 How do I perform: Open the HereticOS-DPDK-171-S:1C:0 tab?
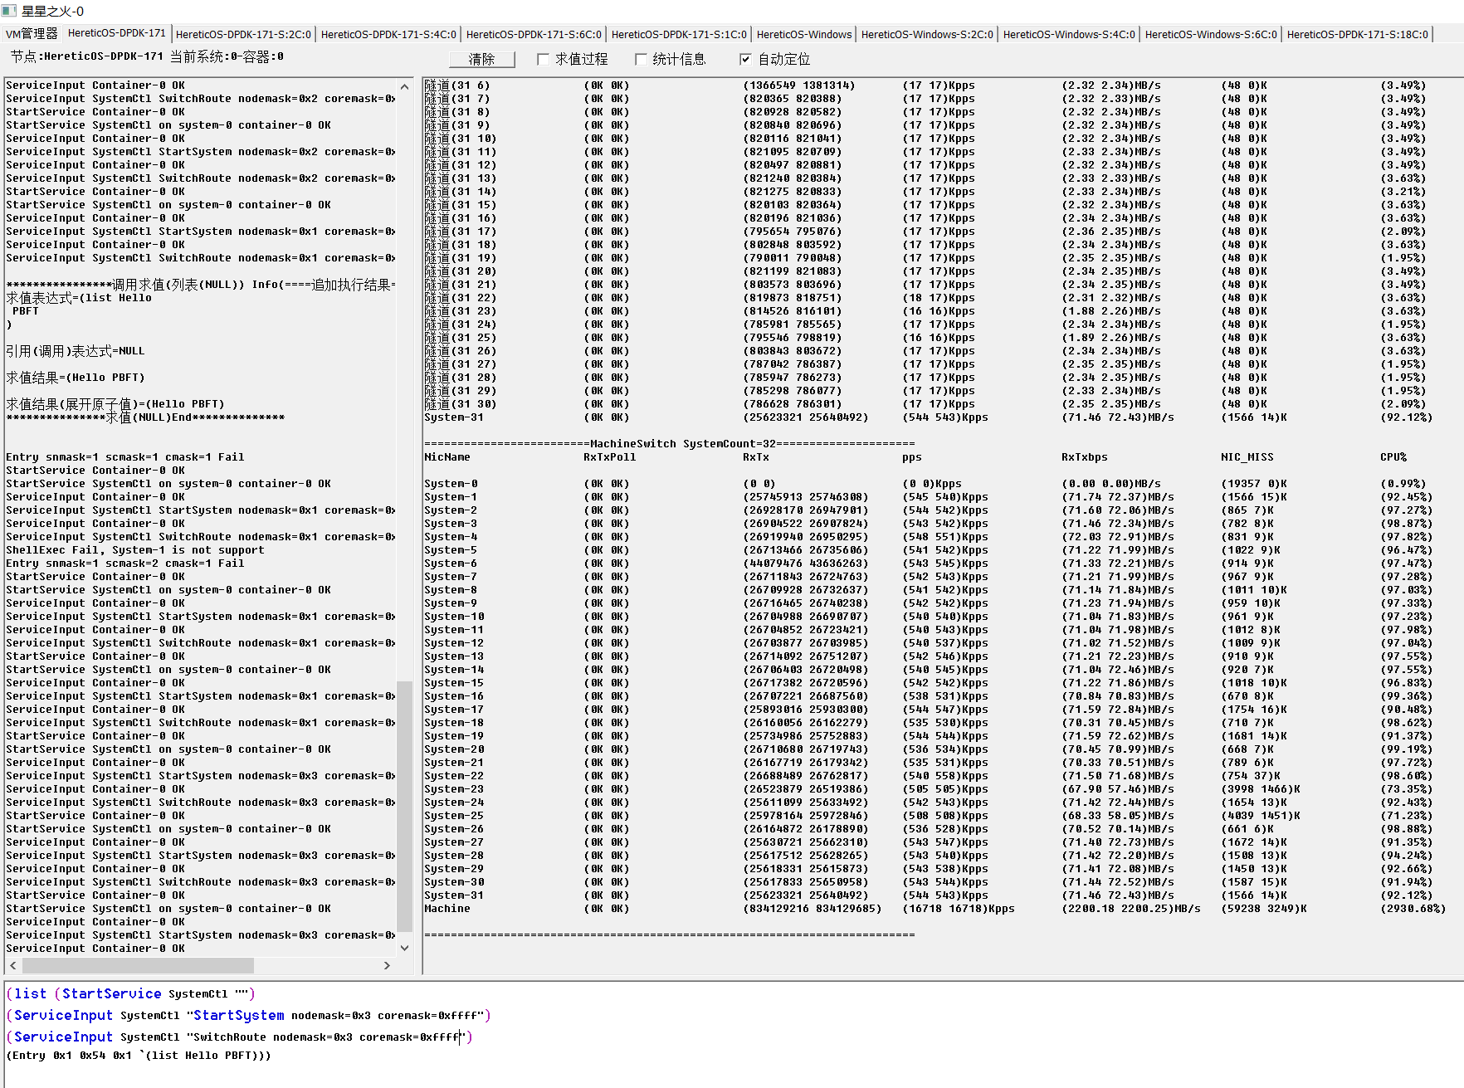(x=679, y=34)
